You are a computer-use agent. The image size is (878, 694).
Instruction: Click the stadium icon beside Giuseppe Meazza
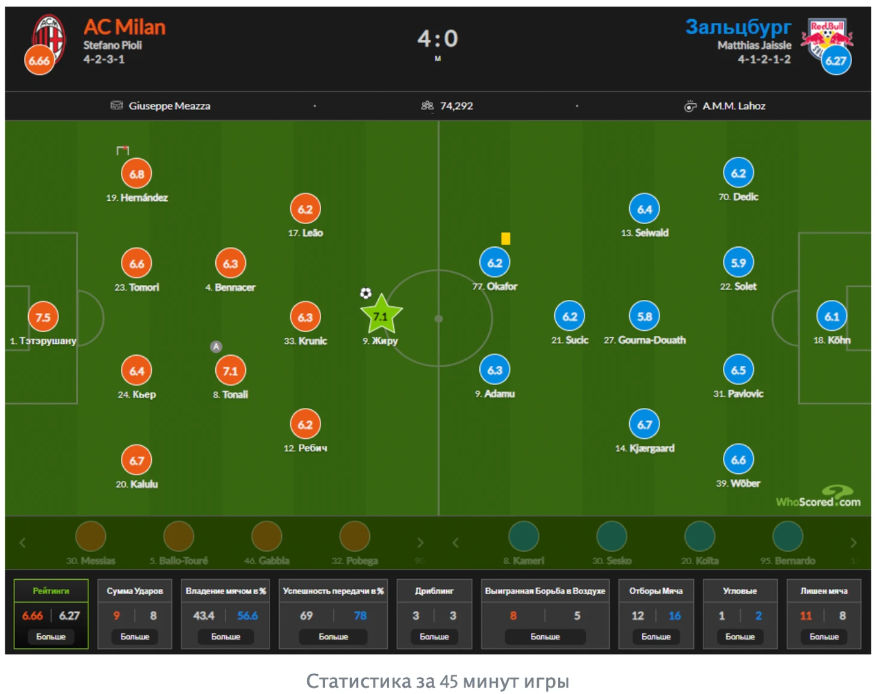point(117,106)
